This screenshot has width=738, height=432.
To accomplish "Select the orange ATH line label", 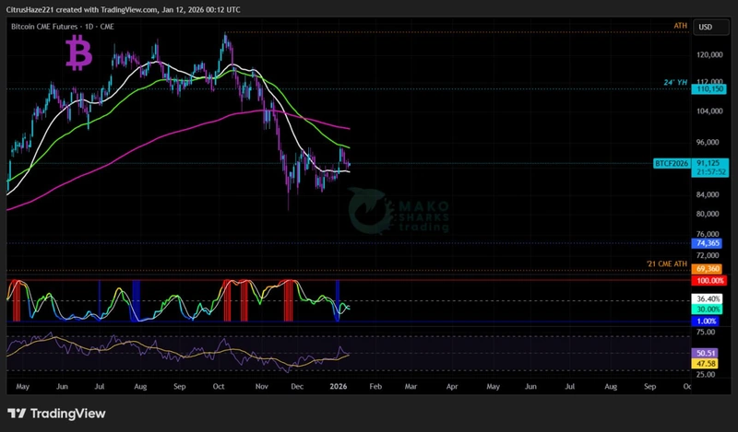I will [682, 28].
